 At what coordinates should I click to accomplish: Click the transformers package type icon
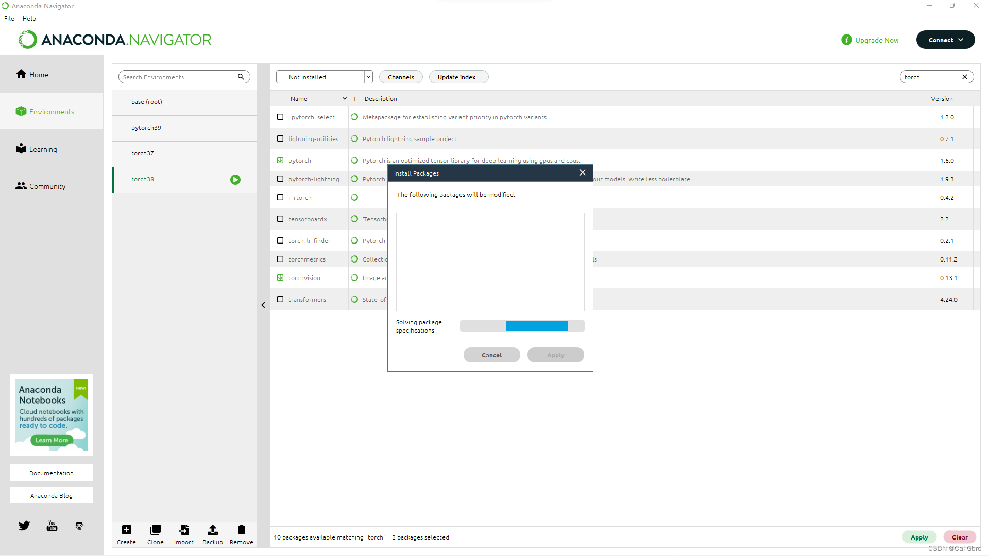354,299
